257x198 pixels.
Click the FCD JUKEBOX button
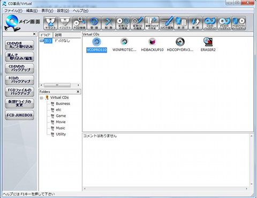coord(19,115)
